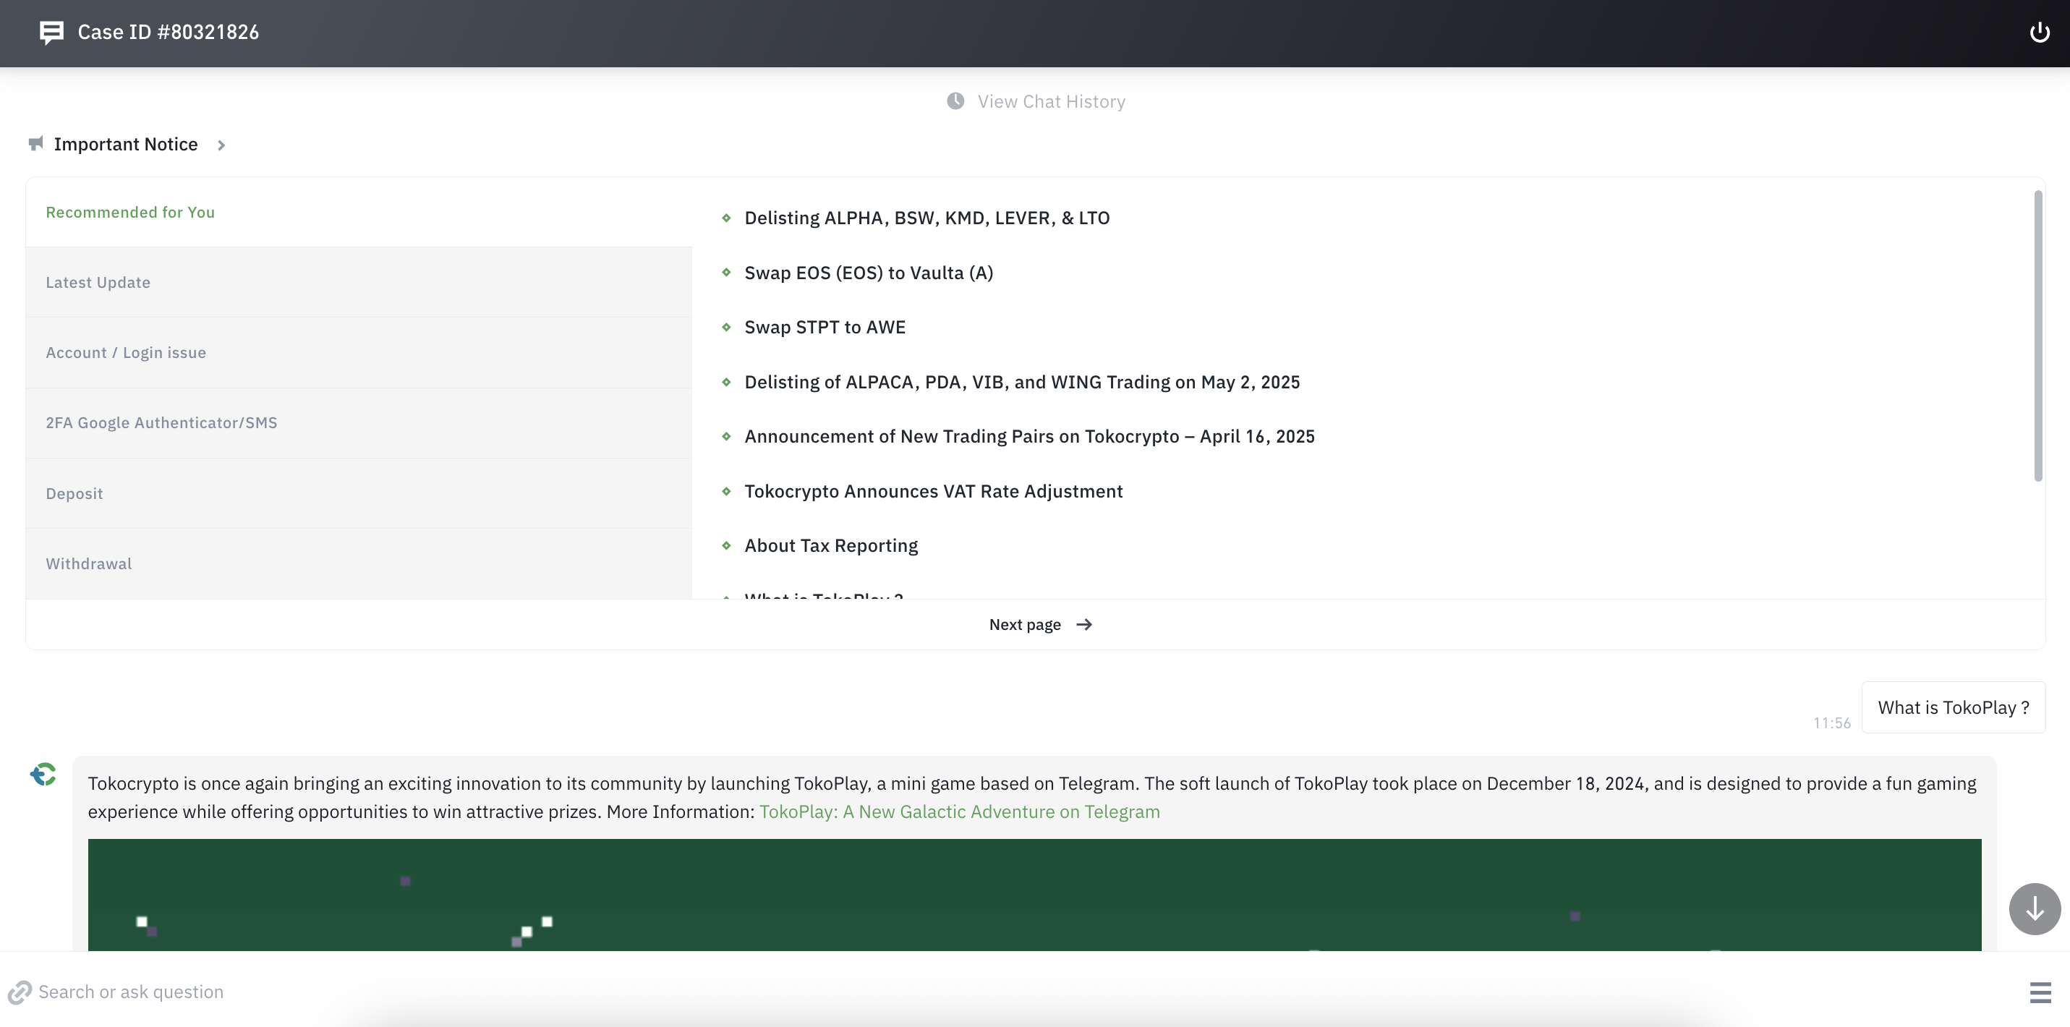Open TokoPlay: A New Galactic Adventure link

960,811
